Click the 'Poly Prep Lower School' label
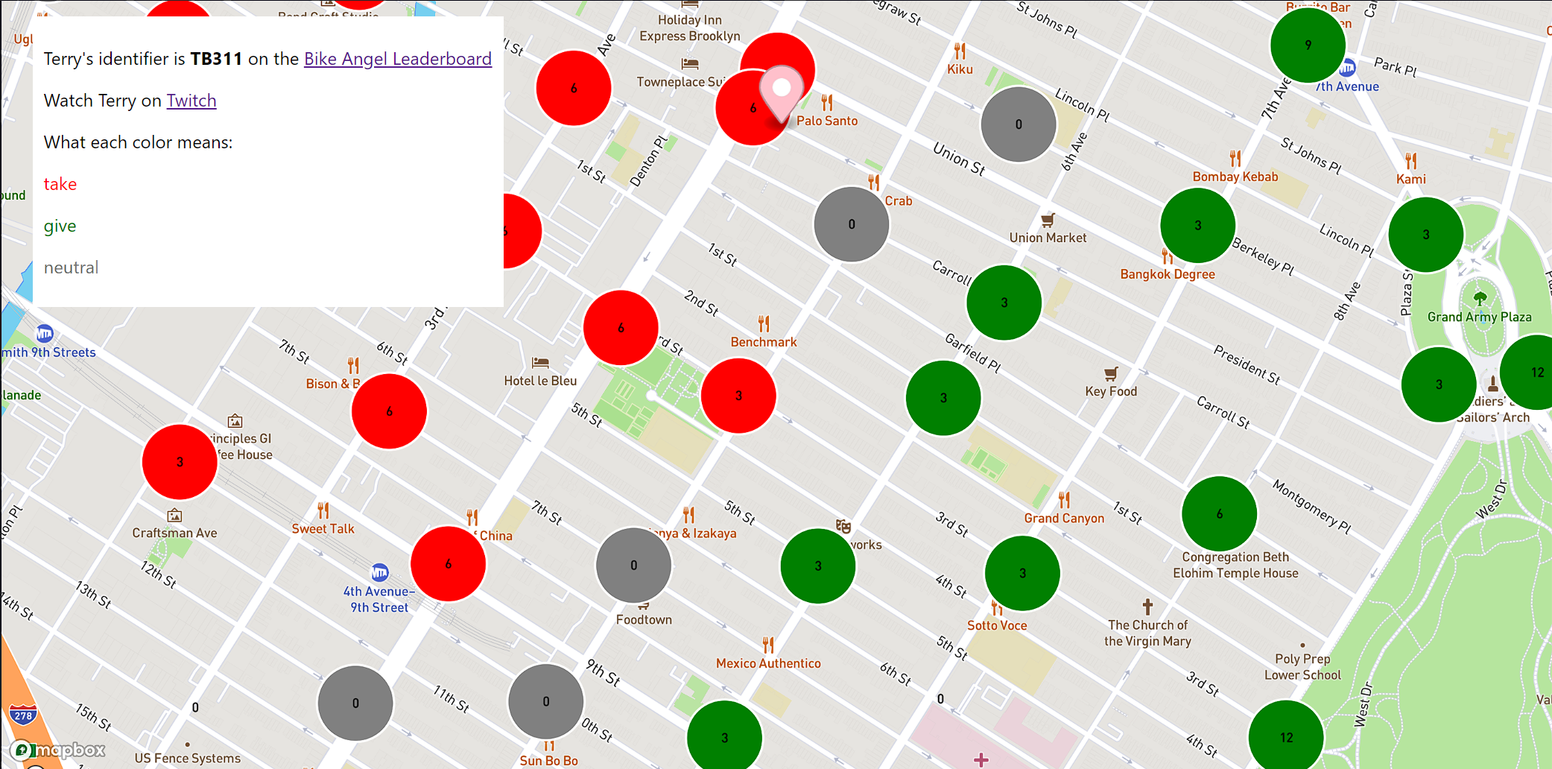This screenshot has height=769, width=1552. click(1302, 667)
